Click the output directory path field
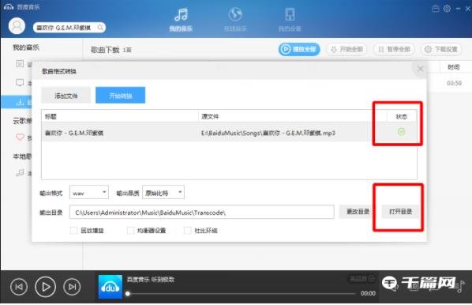 [202, 213]
